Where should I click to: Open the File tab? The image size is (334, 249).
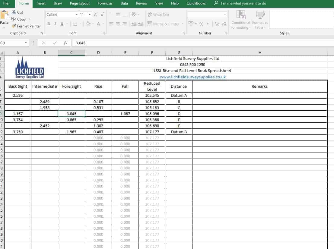point(5,3)
